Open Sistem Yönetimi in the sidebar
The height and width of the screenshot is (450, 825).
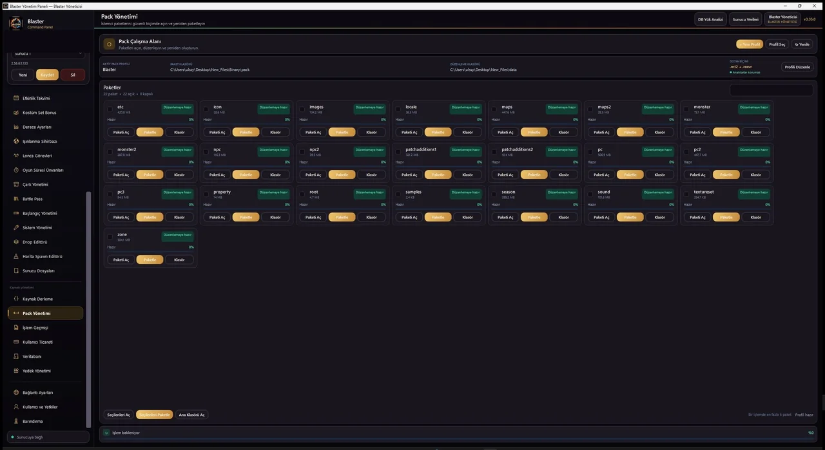45,228
